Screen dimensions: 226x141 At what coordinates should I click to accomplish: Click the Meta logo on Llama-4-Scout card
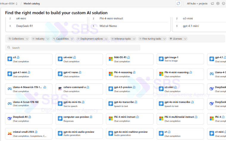coord(10,103)
